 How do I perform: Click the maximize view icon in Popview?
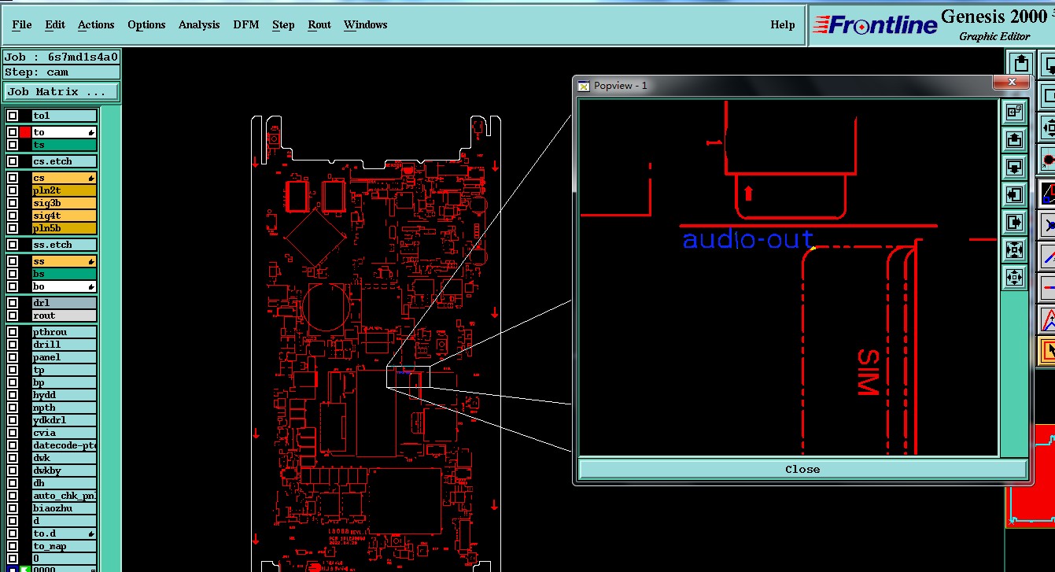[1014, 112]
